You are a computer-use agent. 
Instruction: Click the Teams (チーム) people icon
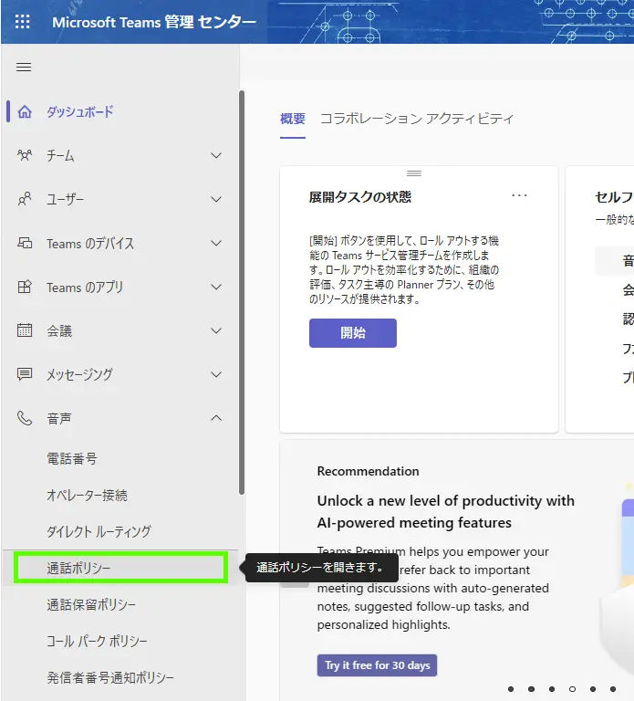pyautogui.click(x=25, y=155)
